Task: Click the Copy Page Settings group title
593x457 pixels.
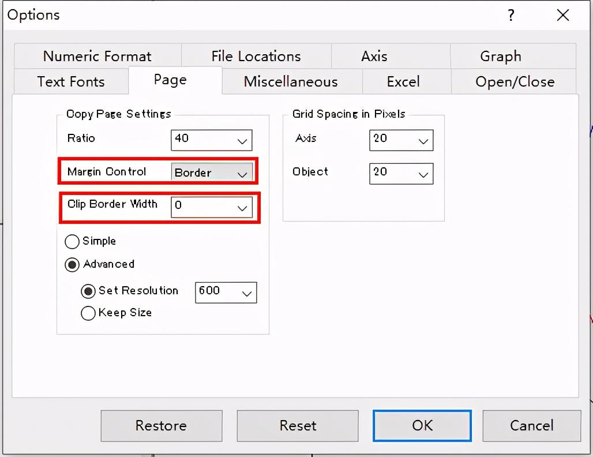Action: (119, 114)
